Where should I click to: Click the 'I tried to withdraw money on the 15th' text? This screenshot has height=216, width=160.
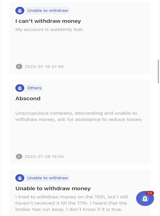coord(72,203)
